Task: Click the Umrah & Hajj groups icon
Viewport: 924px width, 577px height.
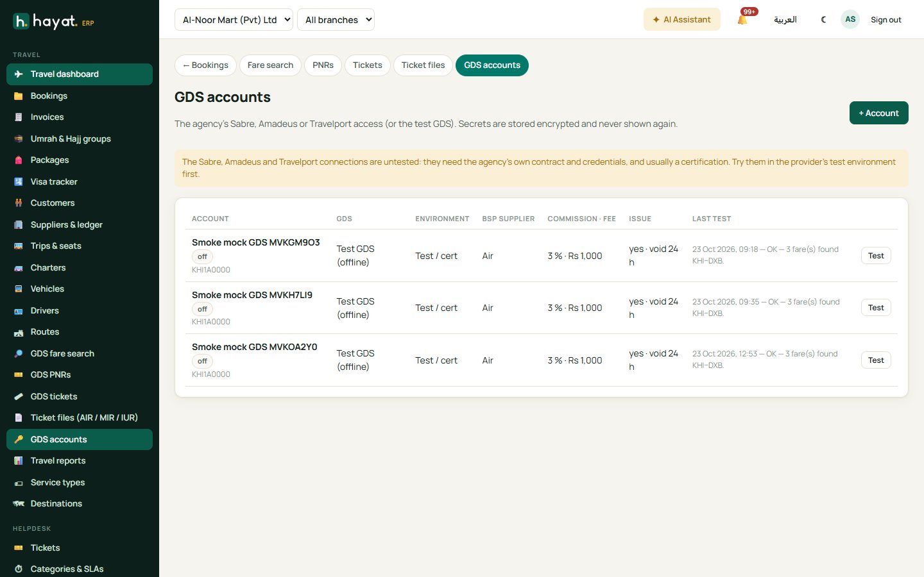Action: point(19,139)
